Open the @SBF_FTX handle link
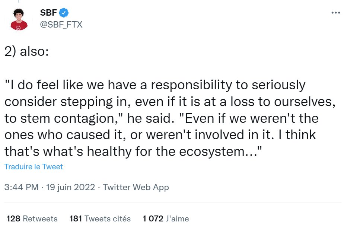 tap(61, 25)
